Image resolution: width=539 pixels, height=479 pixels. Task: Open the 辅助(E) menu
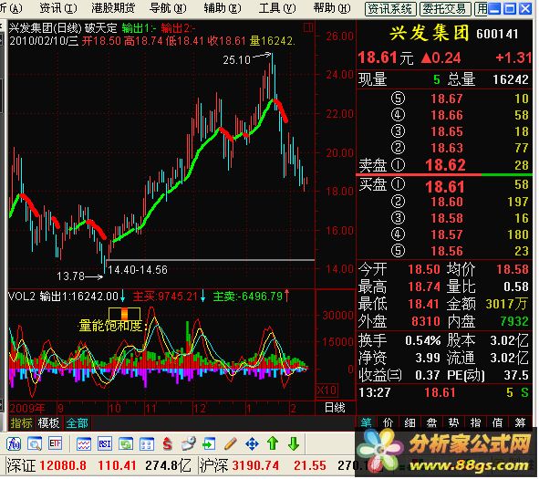223,8
